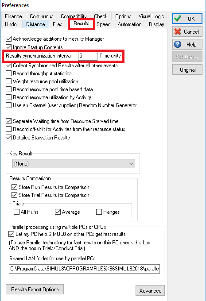Open the Key Result dropdown

click(x=74, y=164)
